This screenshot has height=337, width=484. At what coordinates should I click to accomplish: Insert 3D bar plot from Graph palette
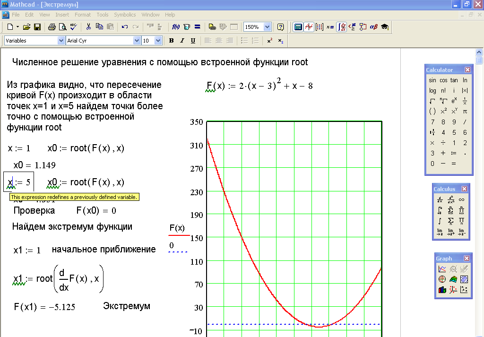pos(442,289)
